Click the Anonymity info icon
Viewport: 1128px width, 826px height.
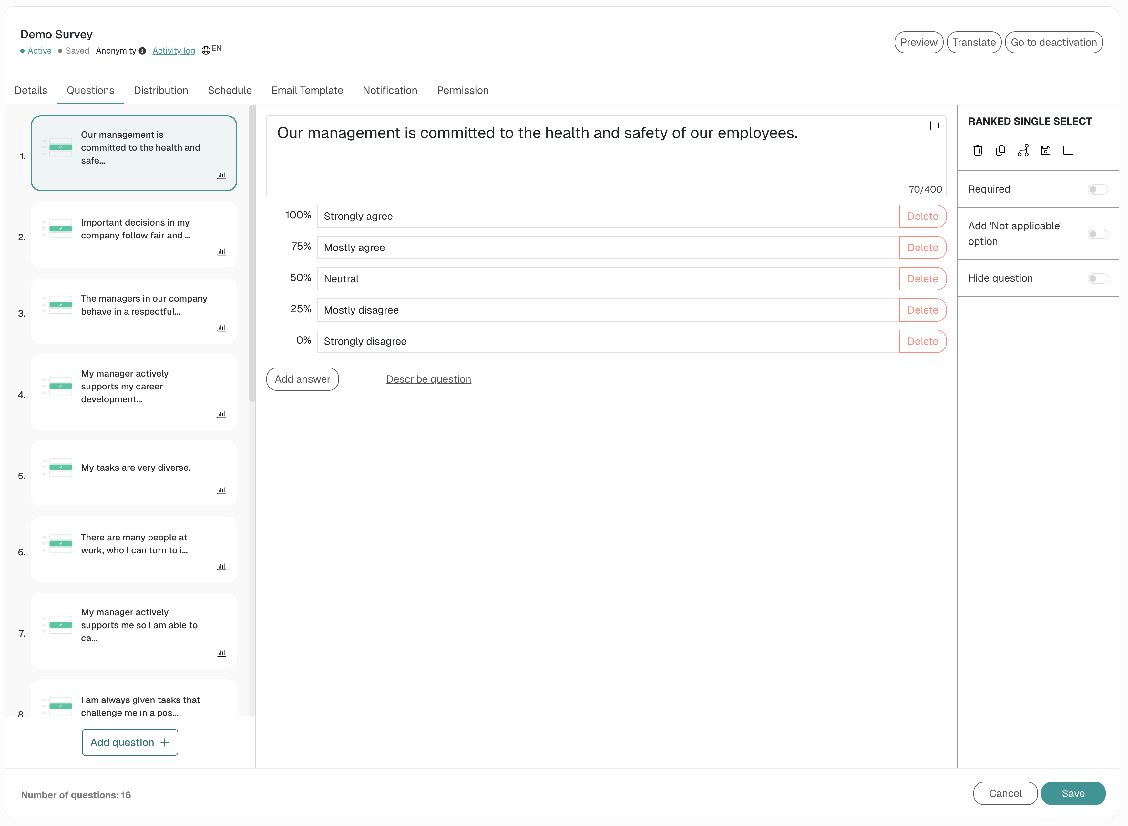point(143,51)
